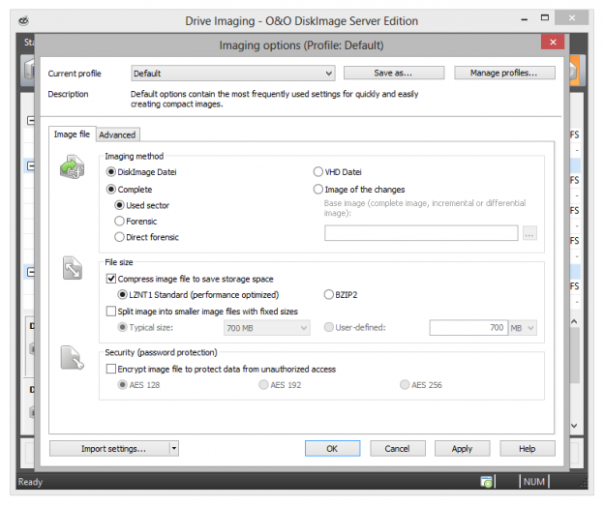Select the User-defined size radio button
This screenshot has height=507, width=604.
(328, 327)
